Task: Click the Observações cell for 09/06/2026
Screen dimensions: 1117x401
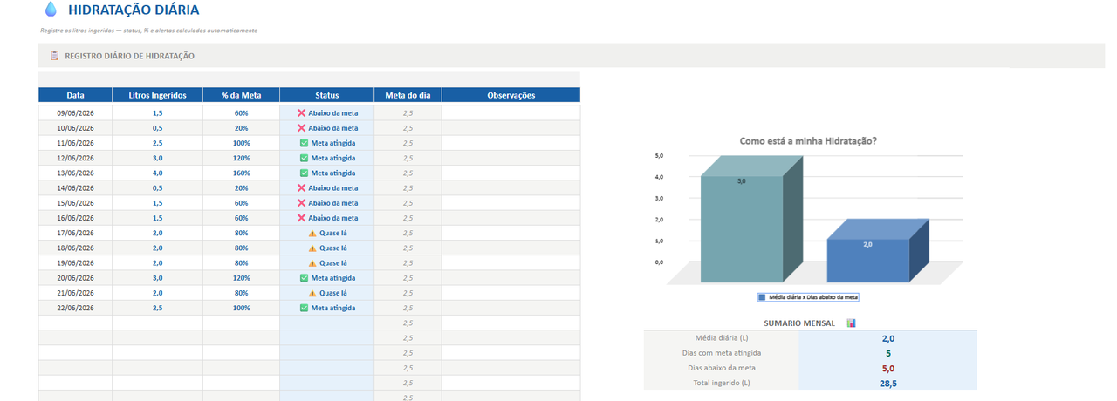Action: (511, 113)
